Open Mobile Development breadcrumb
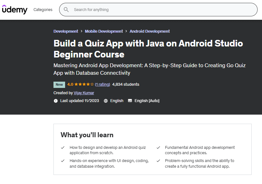The width and height of the screenshot is (262, 184). [104, 31]
